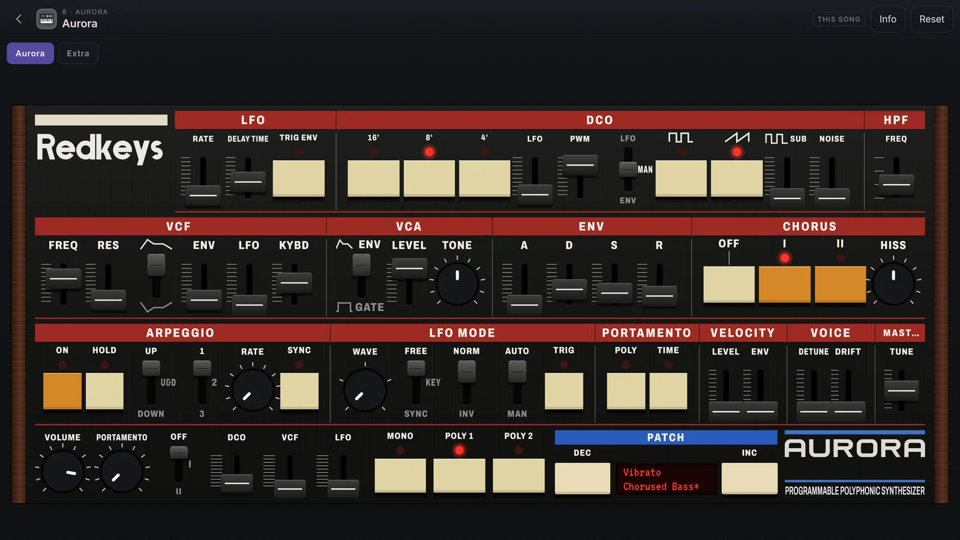960x540 pixels.
Task: Go to previous patch with DEC
Action: [583, 479]
